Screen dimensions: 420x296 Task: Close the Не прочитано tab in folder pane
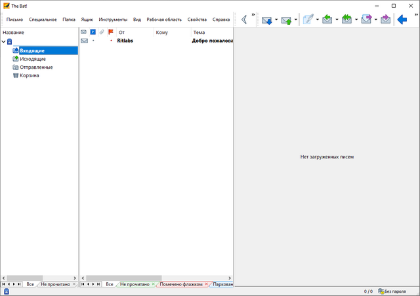74,284
